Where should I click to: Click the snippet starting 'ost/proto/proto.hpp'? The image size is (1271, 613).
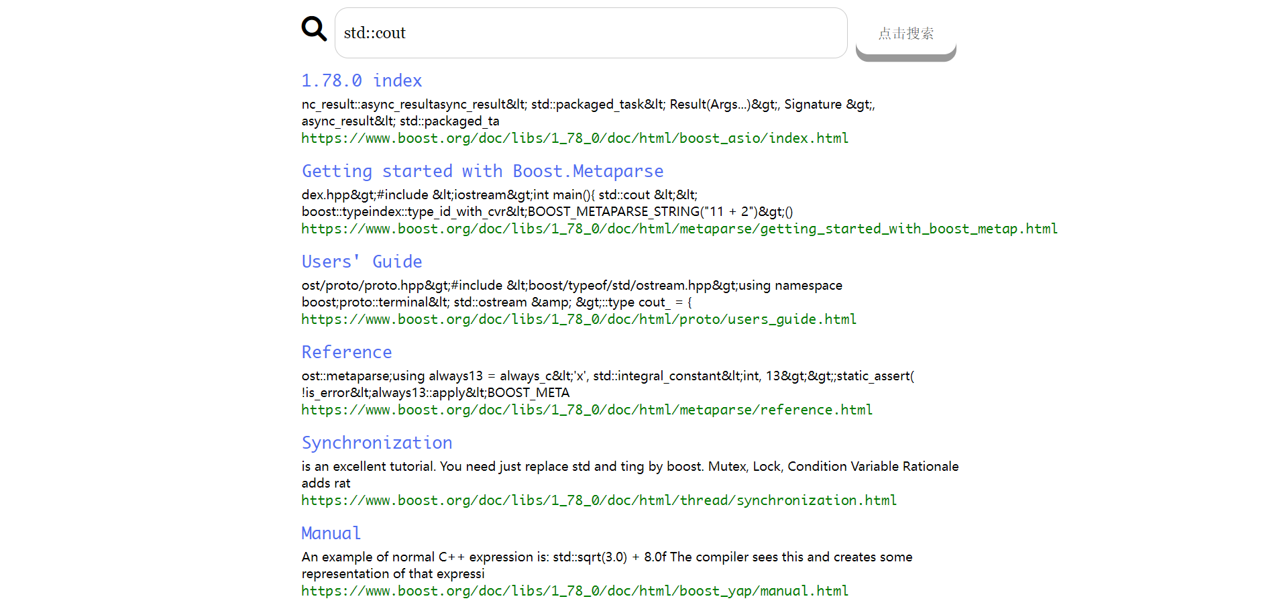tap(572, 294)
